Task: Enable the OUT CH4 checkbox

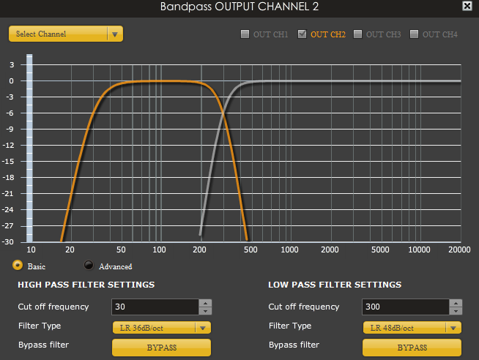Action: (414, 34)
